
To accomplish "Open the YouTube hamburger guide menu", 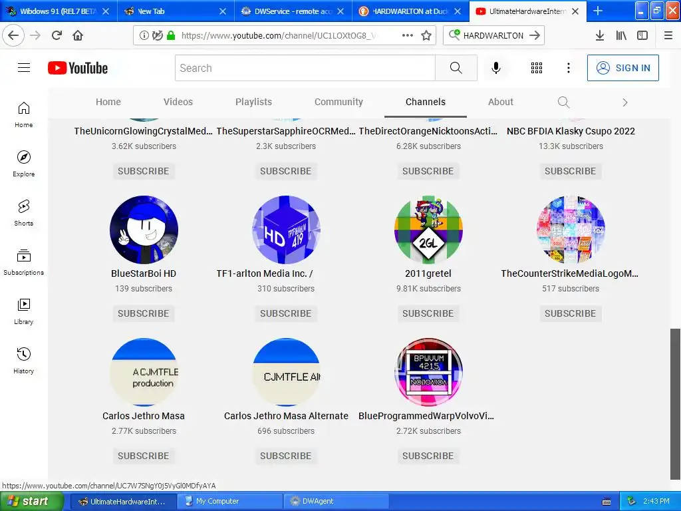I will click(24, 68).
